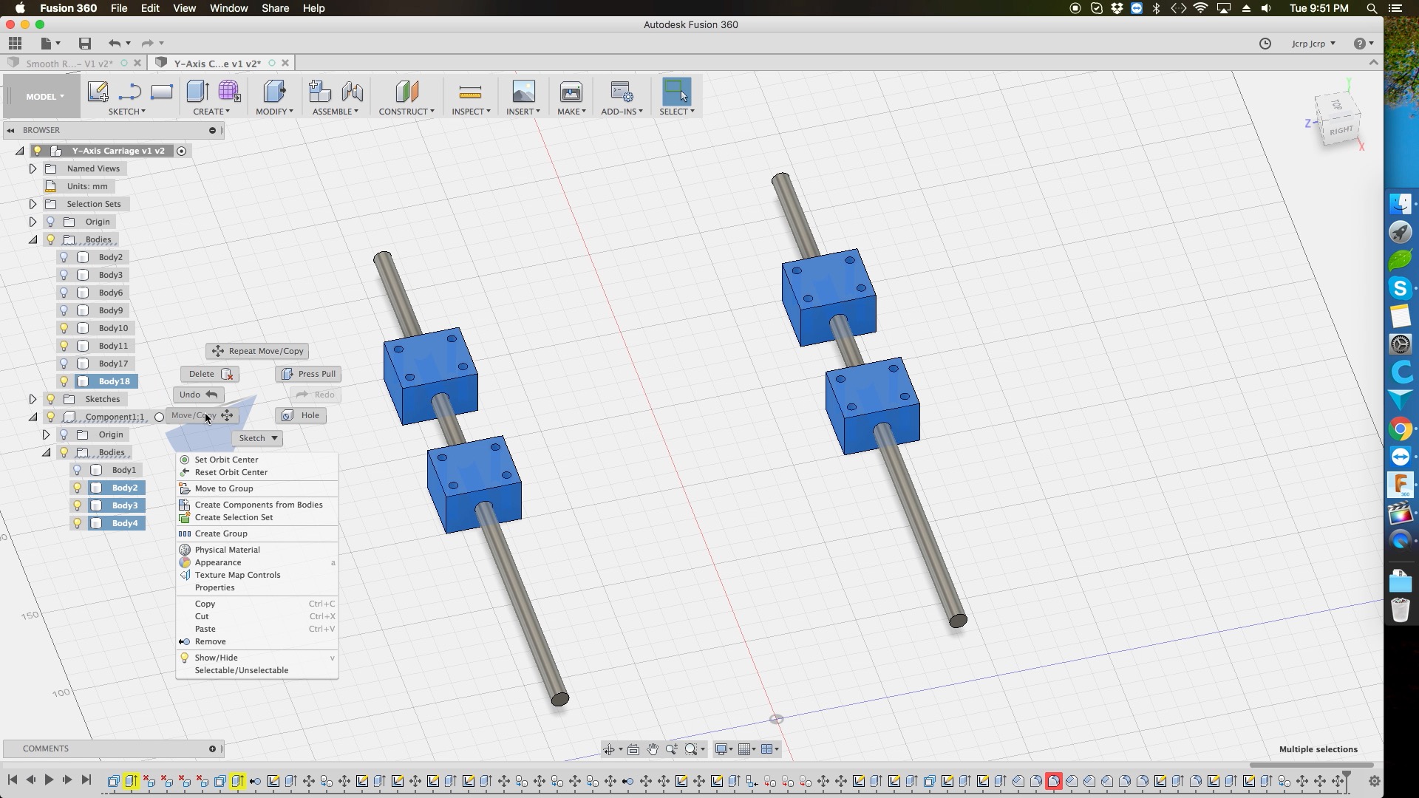Screen dimensions: 1419x798
Task: Click the ViewCube RIGHT face
Action: click(x=1341, y=131)
